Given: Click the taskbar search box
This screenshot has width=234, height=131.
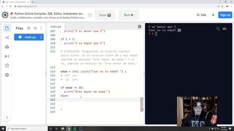Looking at the screenshot, I should 27,128.
